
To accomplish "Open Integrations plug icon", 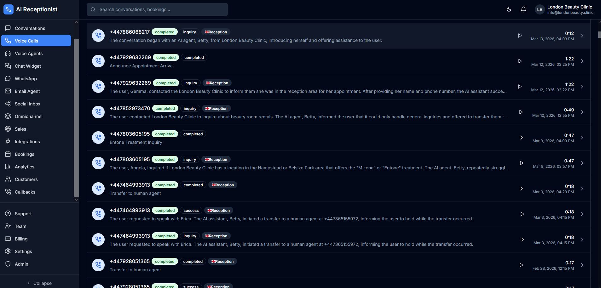I will tap(8, 142).
